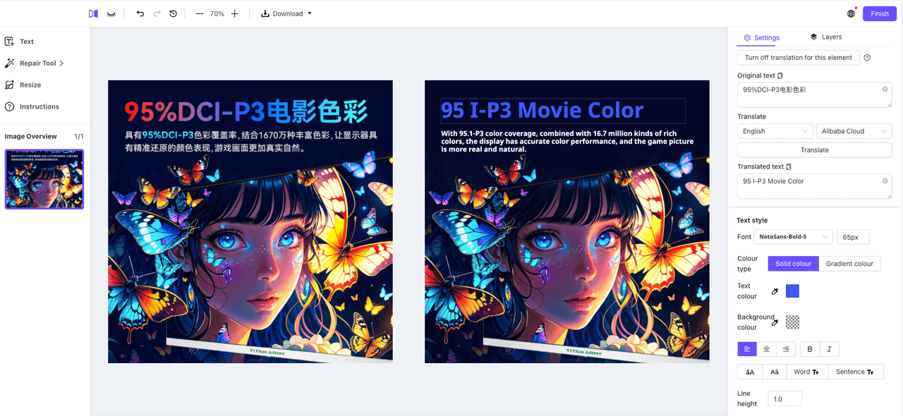Zoom out with the minus icon
The image size is (903, 416).
200,13
